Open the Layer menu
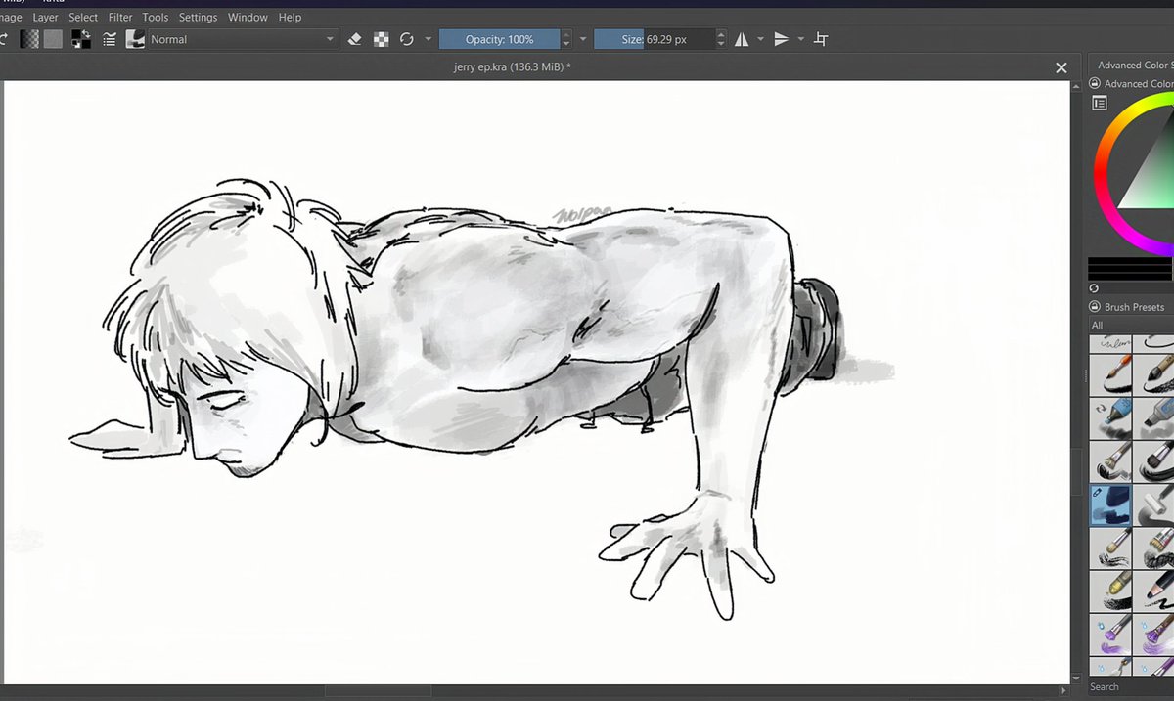1174x701 pixels. click(45, 17)
